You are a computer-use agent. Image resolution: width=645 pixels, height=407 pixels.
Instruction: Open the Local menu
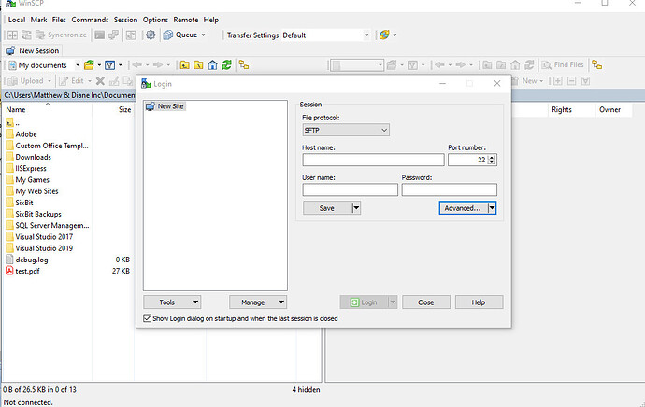[17, 20]
